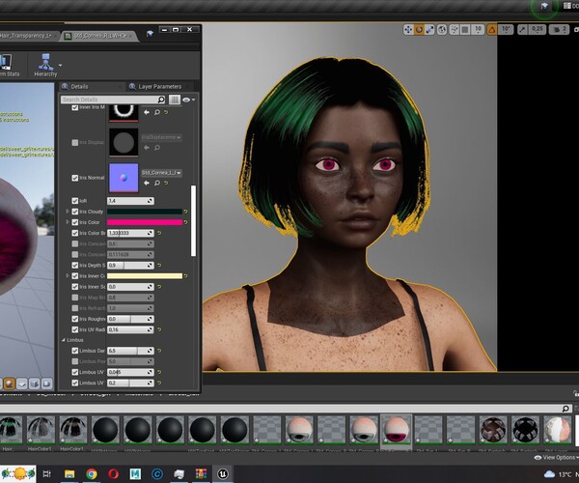Click the Search Details input field
This screenshot has width=579, height=483.
coord(109,99)
